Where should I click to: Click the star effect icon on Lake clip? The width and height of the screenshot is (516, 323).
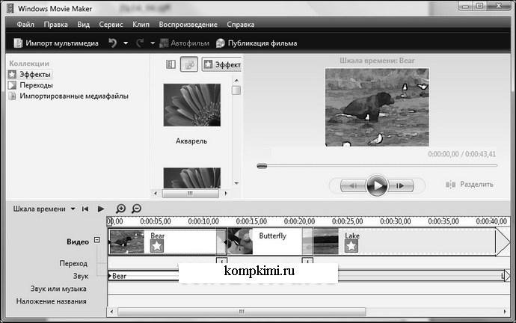click(351, 247)
